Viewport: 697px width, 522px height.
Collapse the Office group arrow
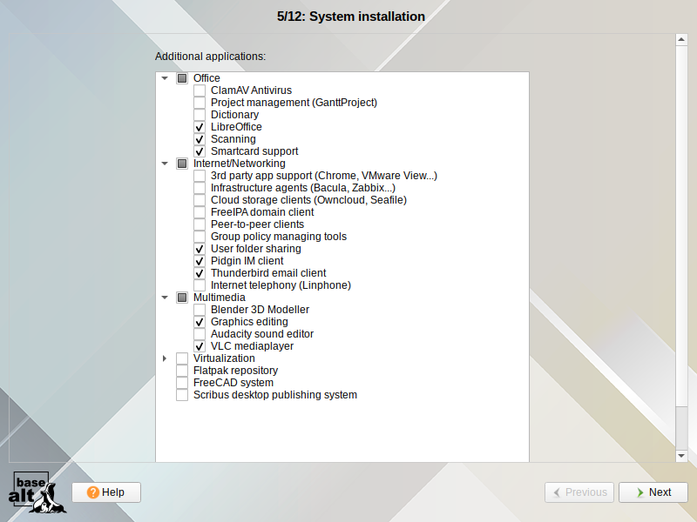(165, 78)
